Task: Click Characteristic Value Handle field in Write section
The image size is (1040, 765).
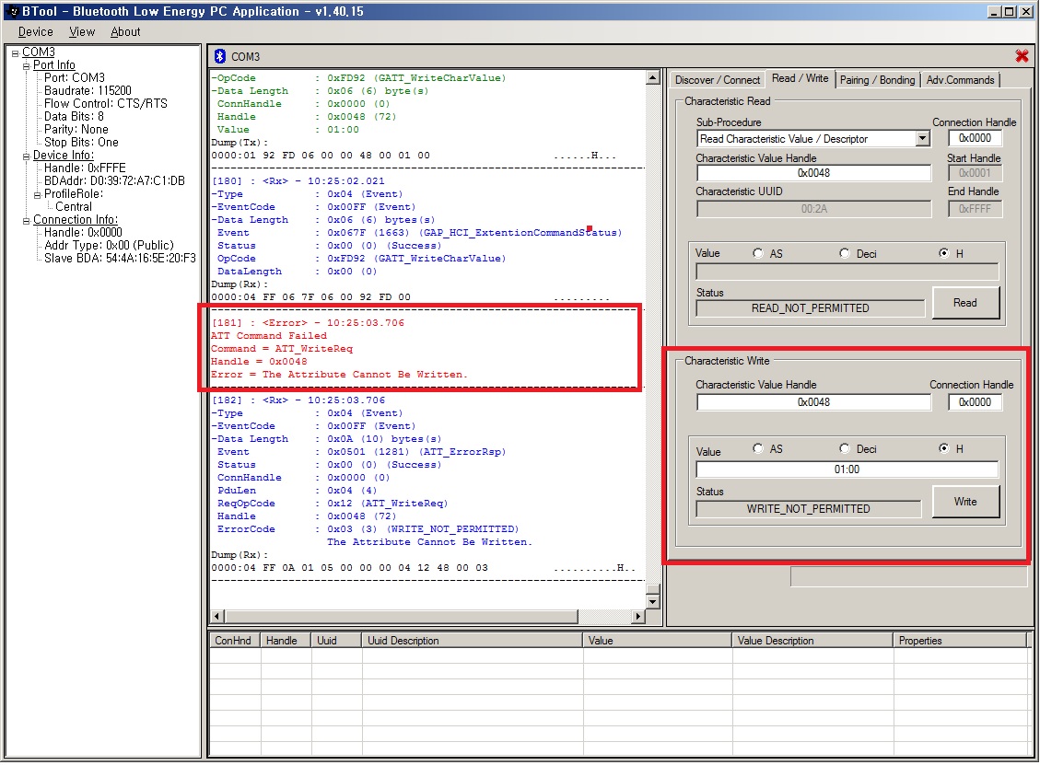Action: click(x=813, y=402)
